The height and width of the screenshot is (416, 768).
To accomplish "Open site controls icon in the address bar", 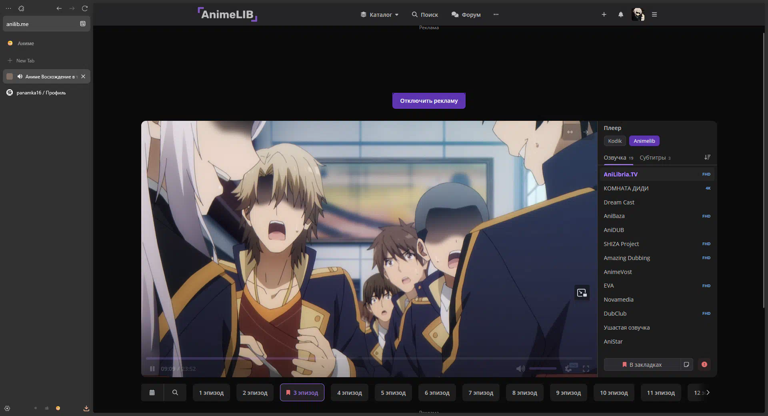I will point(83,24).
